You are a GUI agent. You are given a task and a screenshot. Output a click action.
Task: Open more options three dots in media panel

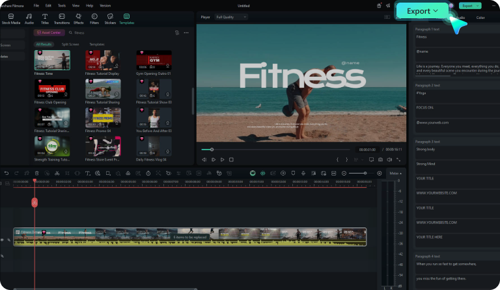click(186, 33)
